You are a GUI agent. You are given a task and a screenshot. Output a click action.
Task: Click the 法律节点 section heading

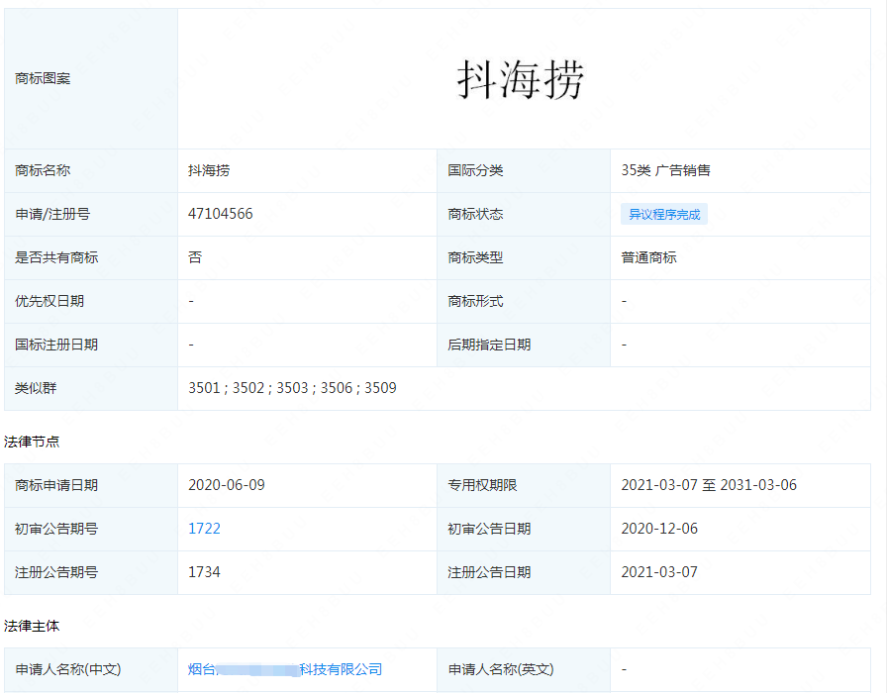[32, 441]
